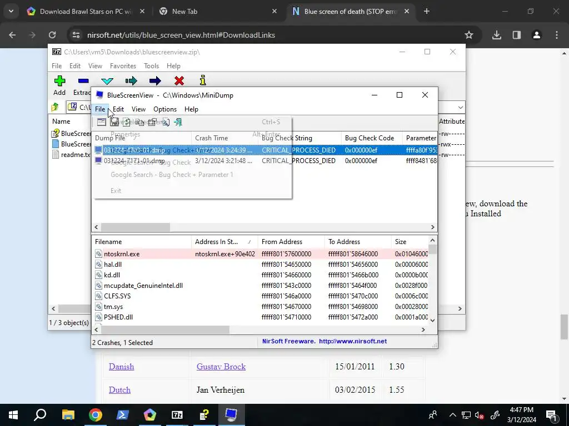Image resolution: width=569 pixels, height=426 pixels.
Task: Select Google Search - Bug Check + Parameter 1
Action: pos(172,175)
